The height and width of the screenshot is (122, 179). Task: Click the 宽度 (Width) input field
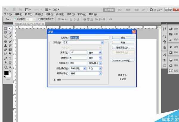[x=78, y=52]
